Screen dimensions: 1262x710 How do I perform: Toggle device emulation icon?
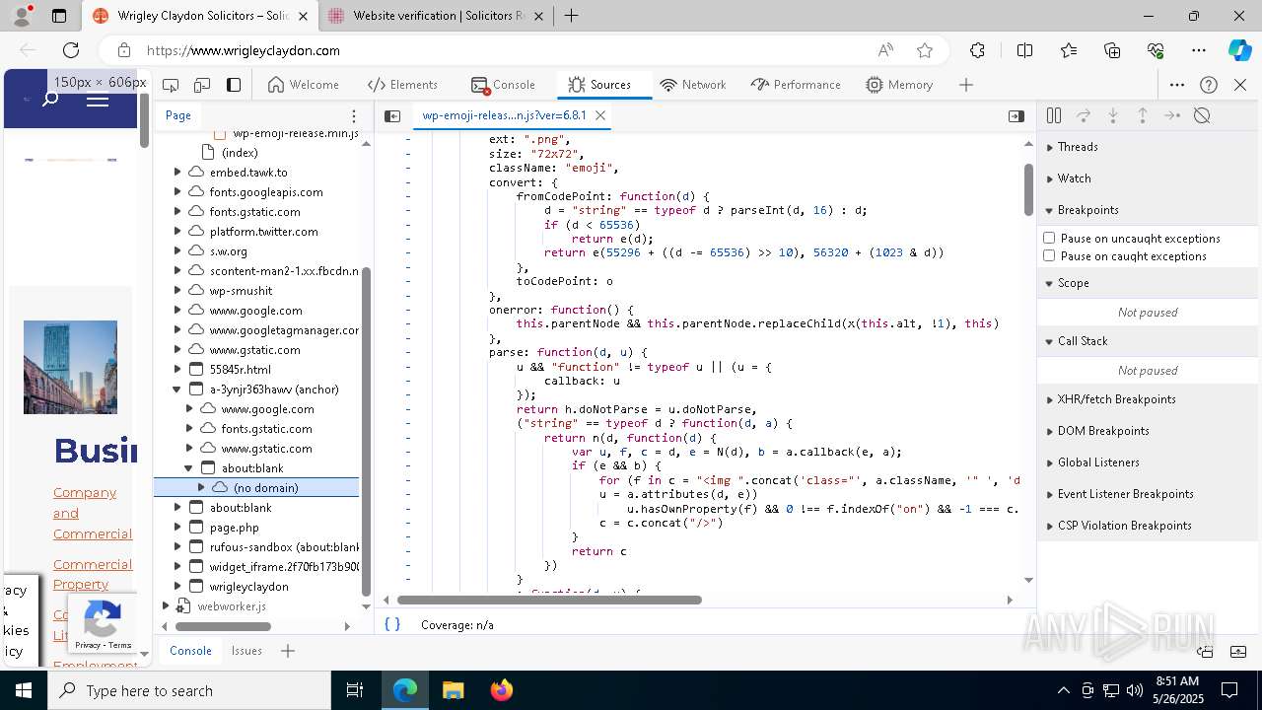tap(202, 85)
